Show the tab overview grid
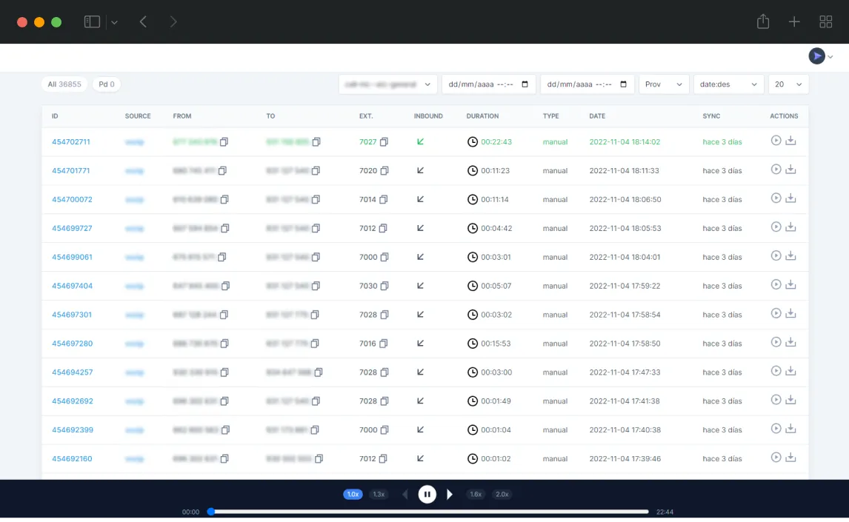 click(825, 22)
